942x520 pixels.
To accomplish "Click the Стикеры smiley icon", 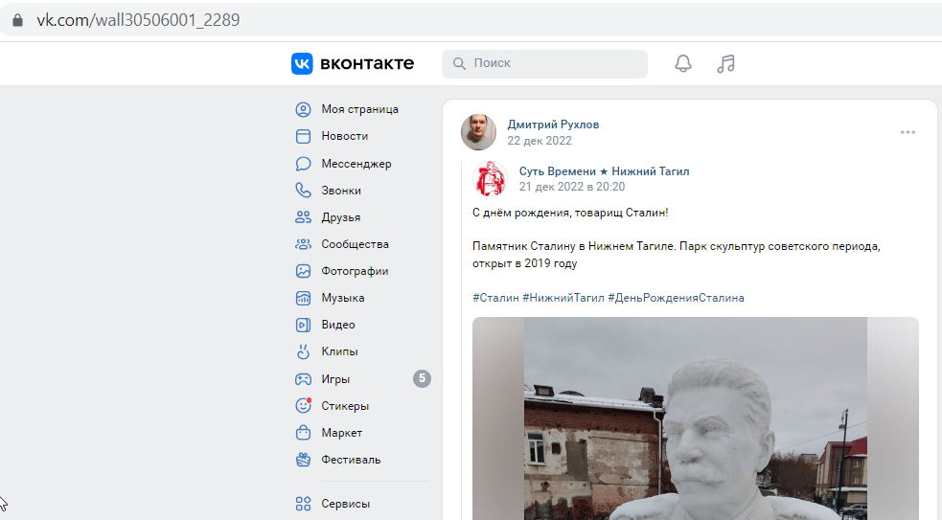I will click(x=304, y=405).
